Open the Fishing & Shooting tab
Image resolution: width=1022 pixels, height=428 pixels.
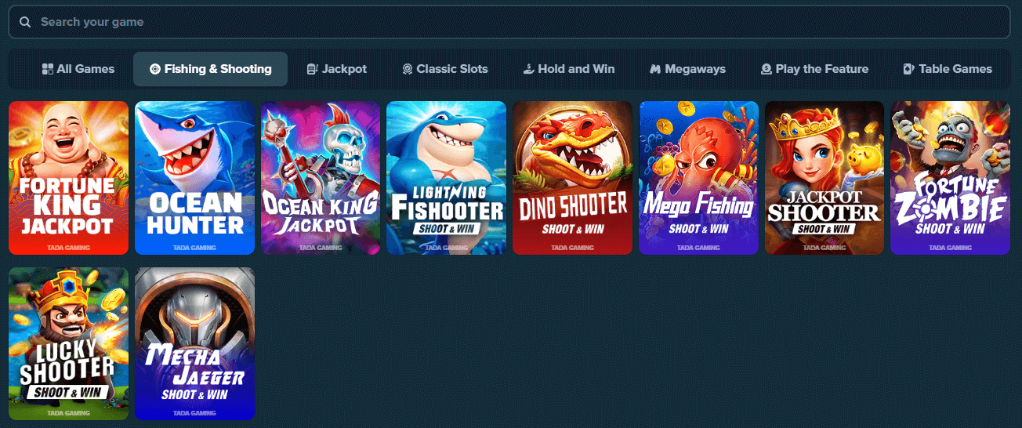pyautogui.click(x=210, y=69)
